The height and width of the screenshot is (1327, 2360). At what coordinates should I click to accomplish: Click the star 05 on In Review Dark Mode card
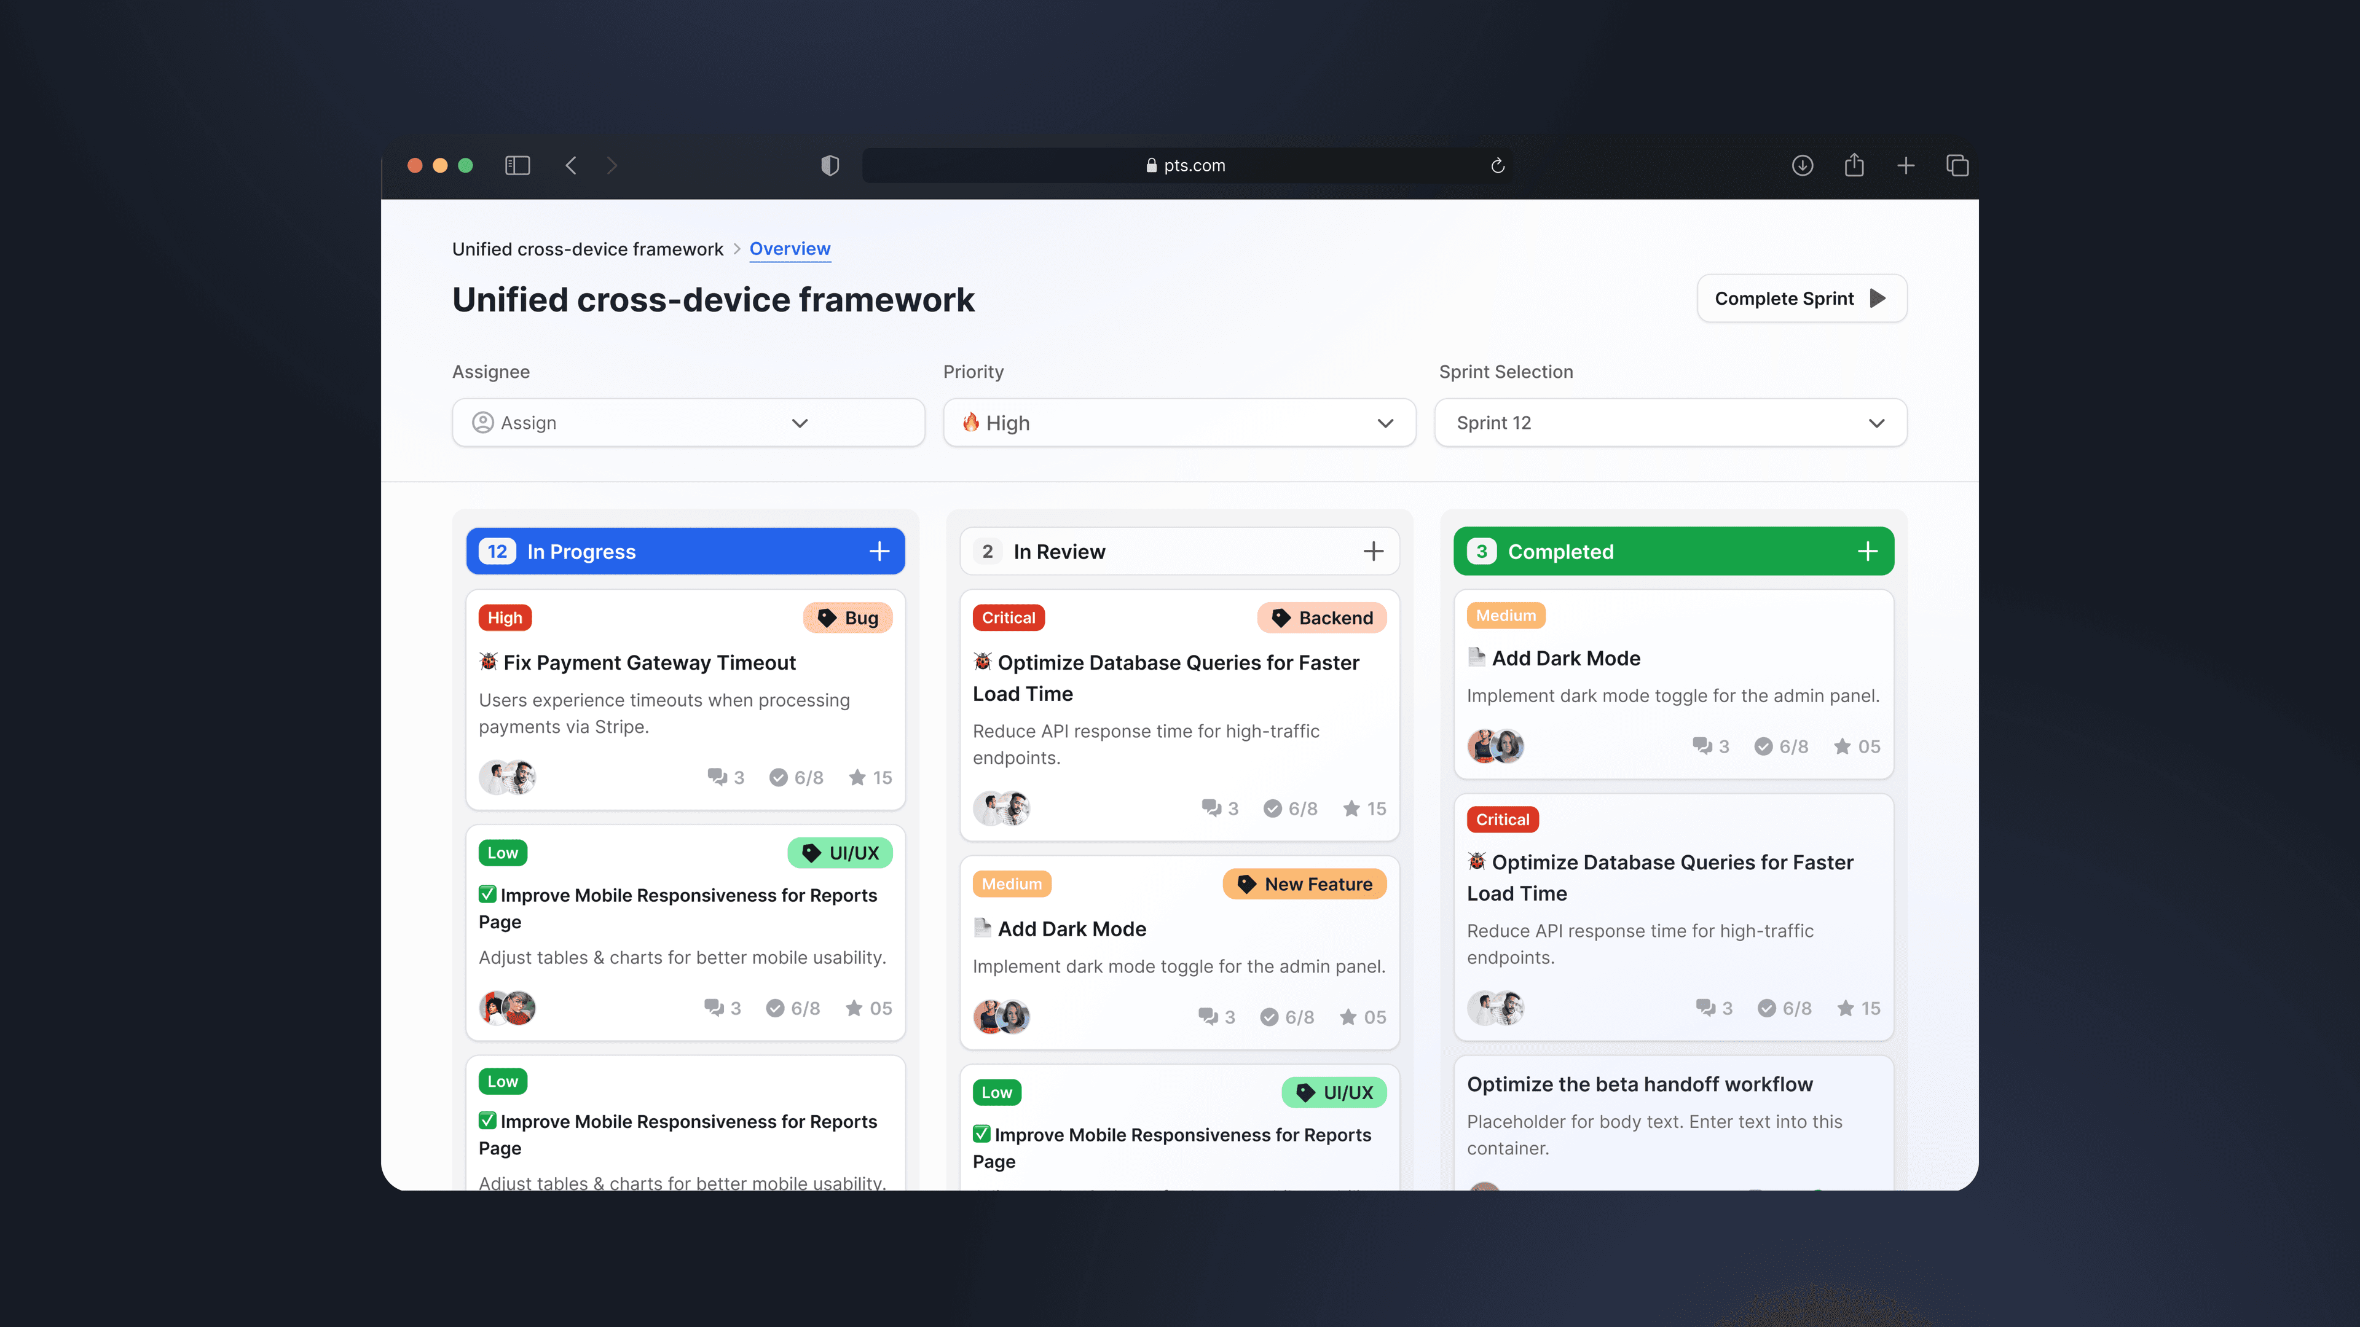(1363, 1017)
